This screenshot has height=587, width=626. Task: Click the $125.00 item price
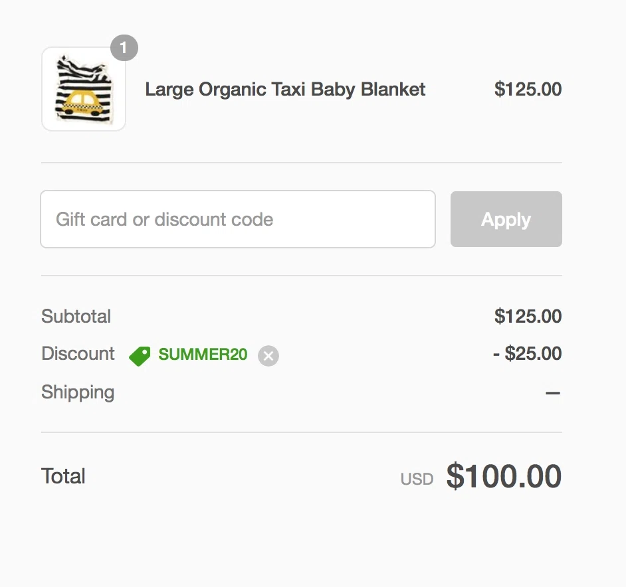click(528, 89)
